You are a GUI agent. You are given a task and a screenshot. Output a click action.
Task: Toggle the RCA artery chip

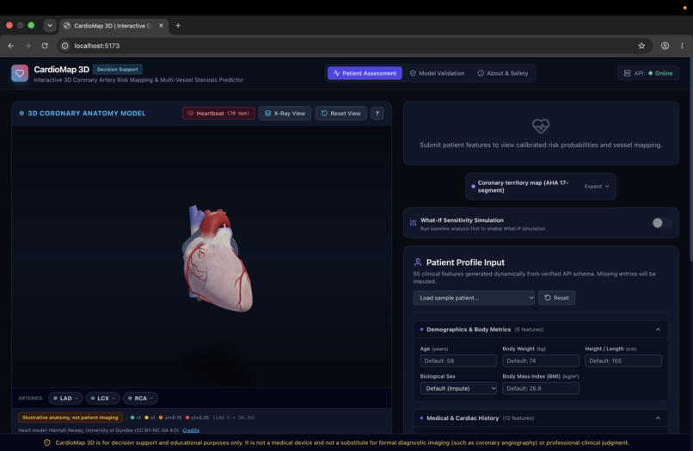click(140, 398)
